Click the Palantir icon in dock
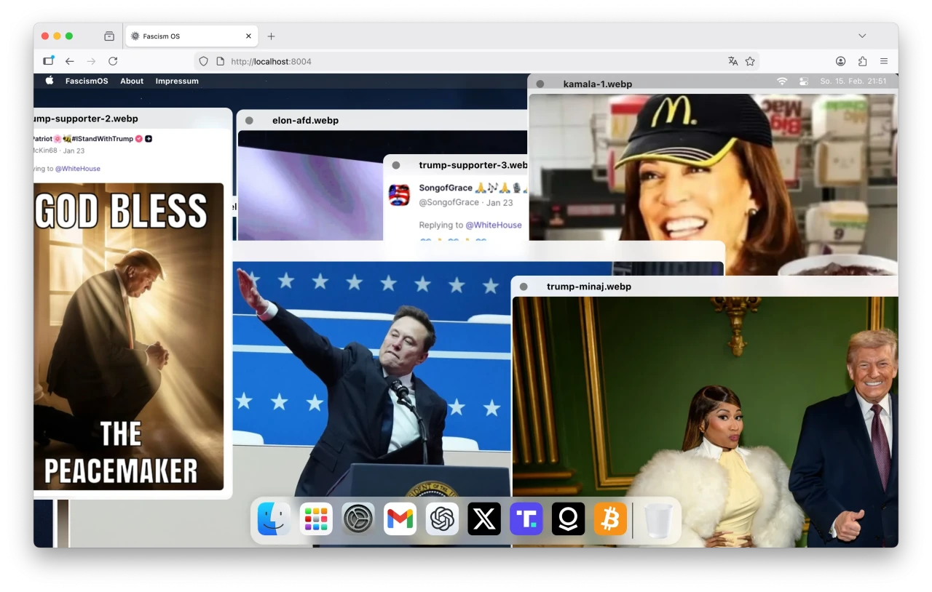The image size is (932, 592). pyautogui.click(x=568, y=519)
